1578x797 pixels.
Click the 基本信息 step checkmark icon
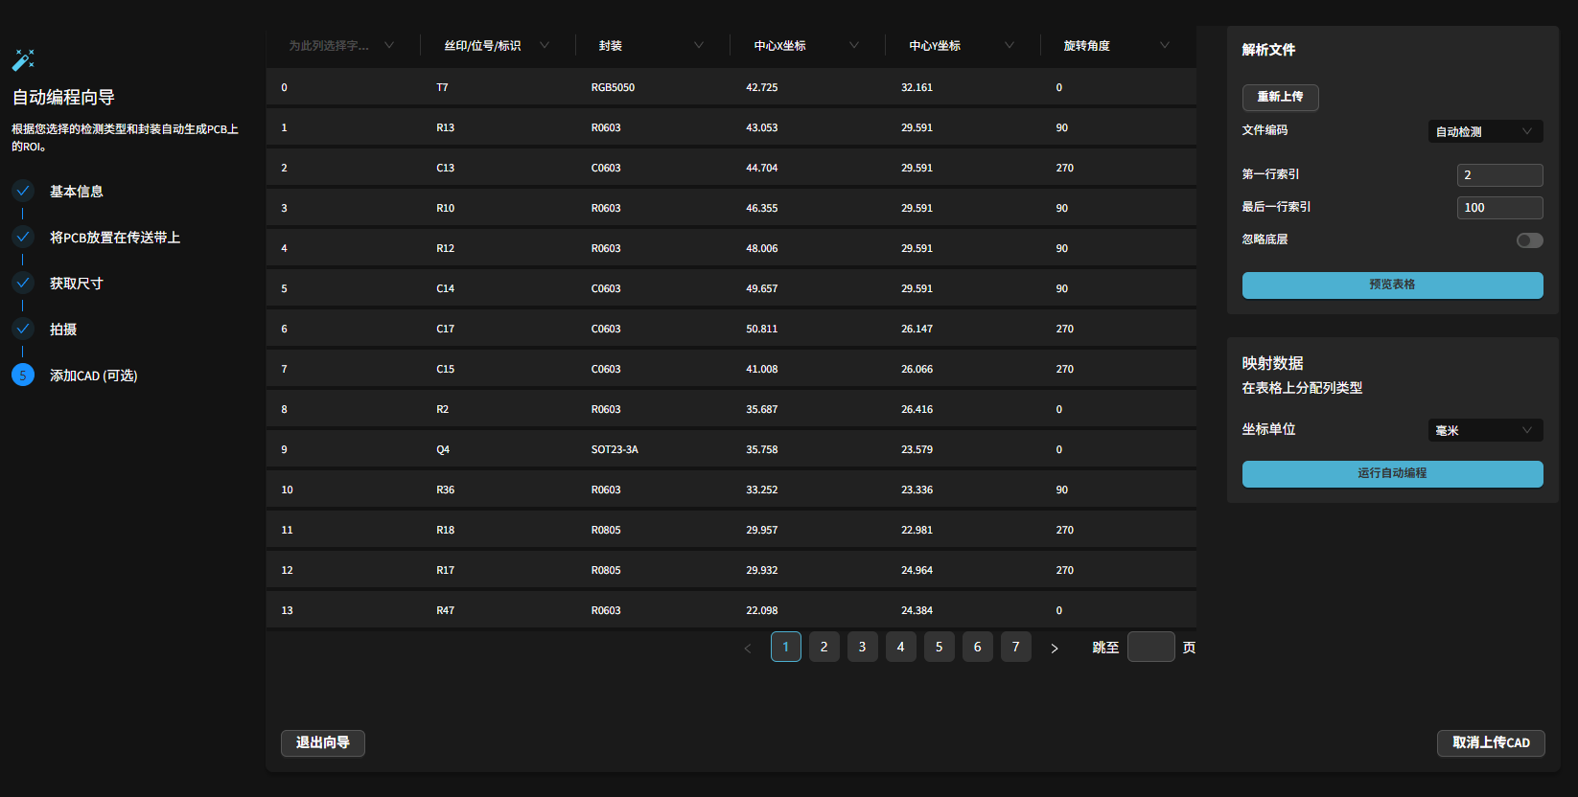click(x=23, y=191)
